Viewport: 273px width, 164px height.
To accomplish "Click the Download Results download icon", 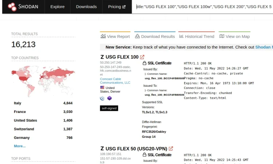I will 137,36.
